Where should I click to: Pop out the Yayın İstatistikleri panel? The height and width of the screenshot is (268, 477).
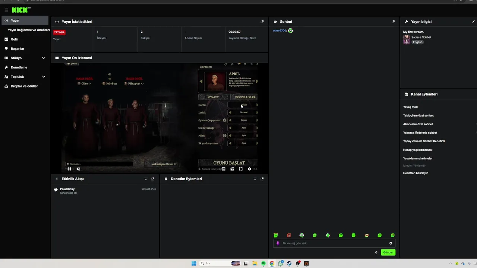click(262, 22)
